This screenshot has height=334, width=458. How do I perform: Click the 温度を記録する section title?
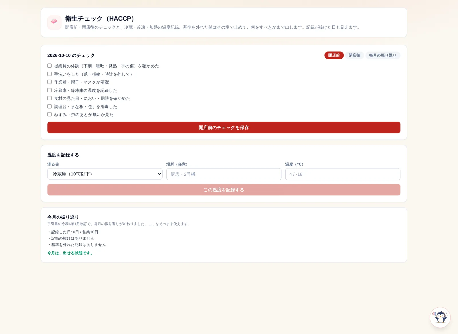click(x=63, y=155)
